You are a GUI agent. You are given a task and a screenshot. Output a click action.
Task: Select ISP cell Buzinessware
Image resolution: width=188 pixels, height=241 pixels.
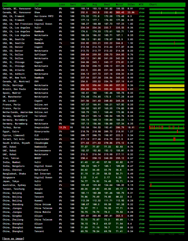(x=42, y=151)
